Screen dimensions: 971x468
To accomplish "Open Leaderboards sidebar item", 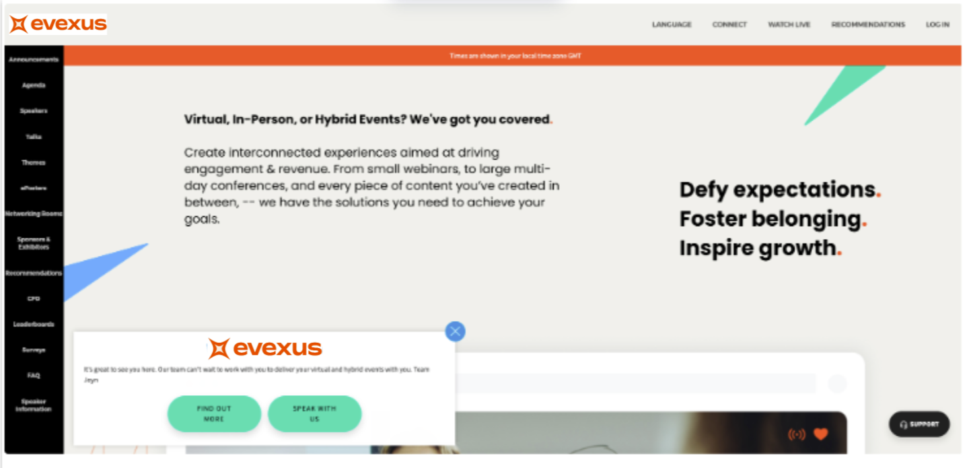I will (34, 325).
